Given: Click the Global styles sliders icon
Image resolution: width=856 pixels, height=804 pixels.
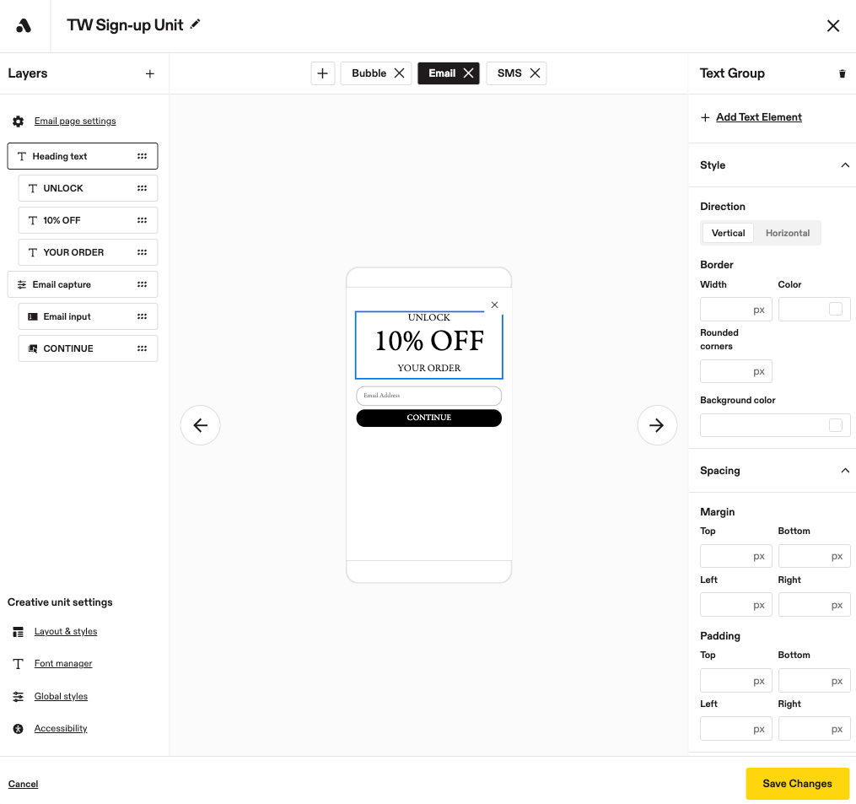Looking at the screenshot, I should tap(18, 696).
